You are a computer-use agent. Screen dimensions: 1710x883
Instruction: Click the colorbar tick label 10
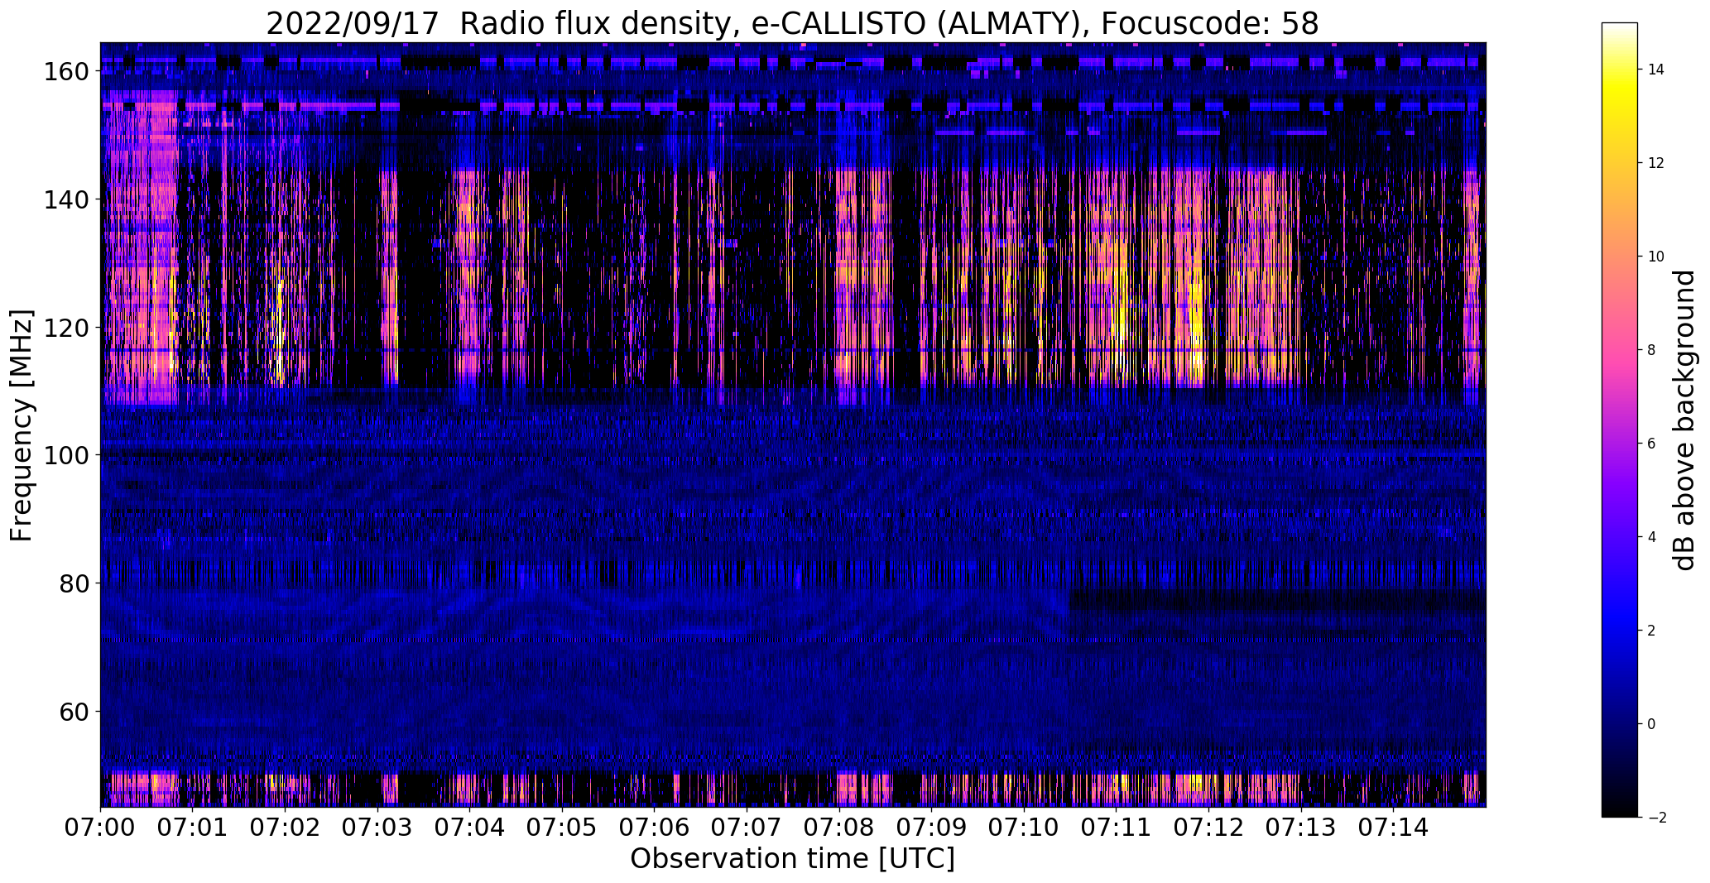[x=1655, y=257]
